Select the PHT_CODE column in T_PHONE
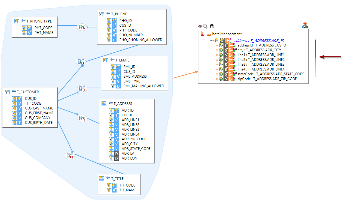 (128, 30)
